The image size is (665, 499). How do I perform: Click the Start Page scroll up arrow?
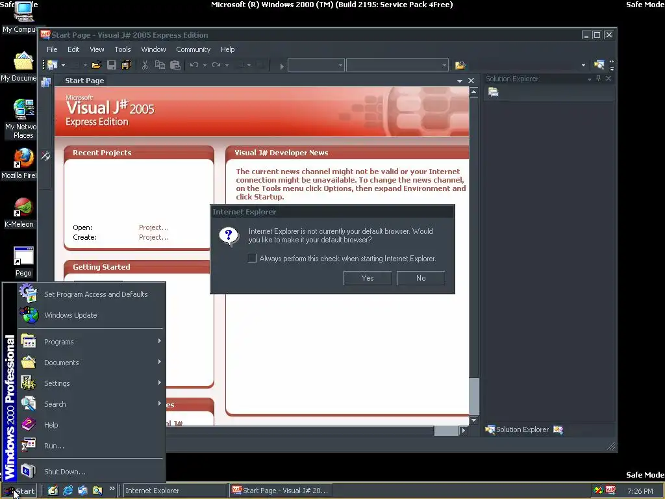(x=473, y=92)
